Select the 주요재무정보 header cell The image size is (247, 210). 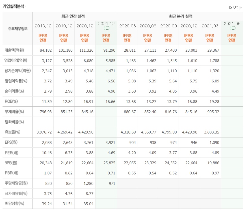[18, 29]
